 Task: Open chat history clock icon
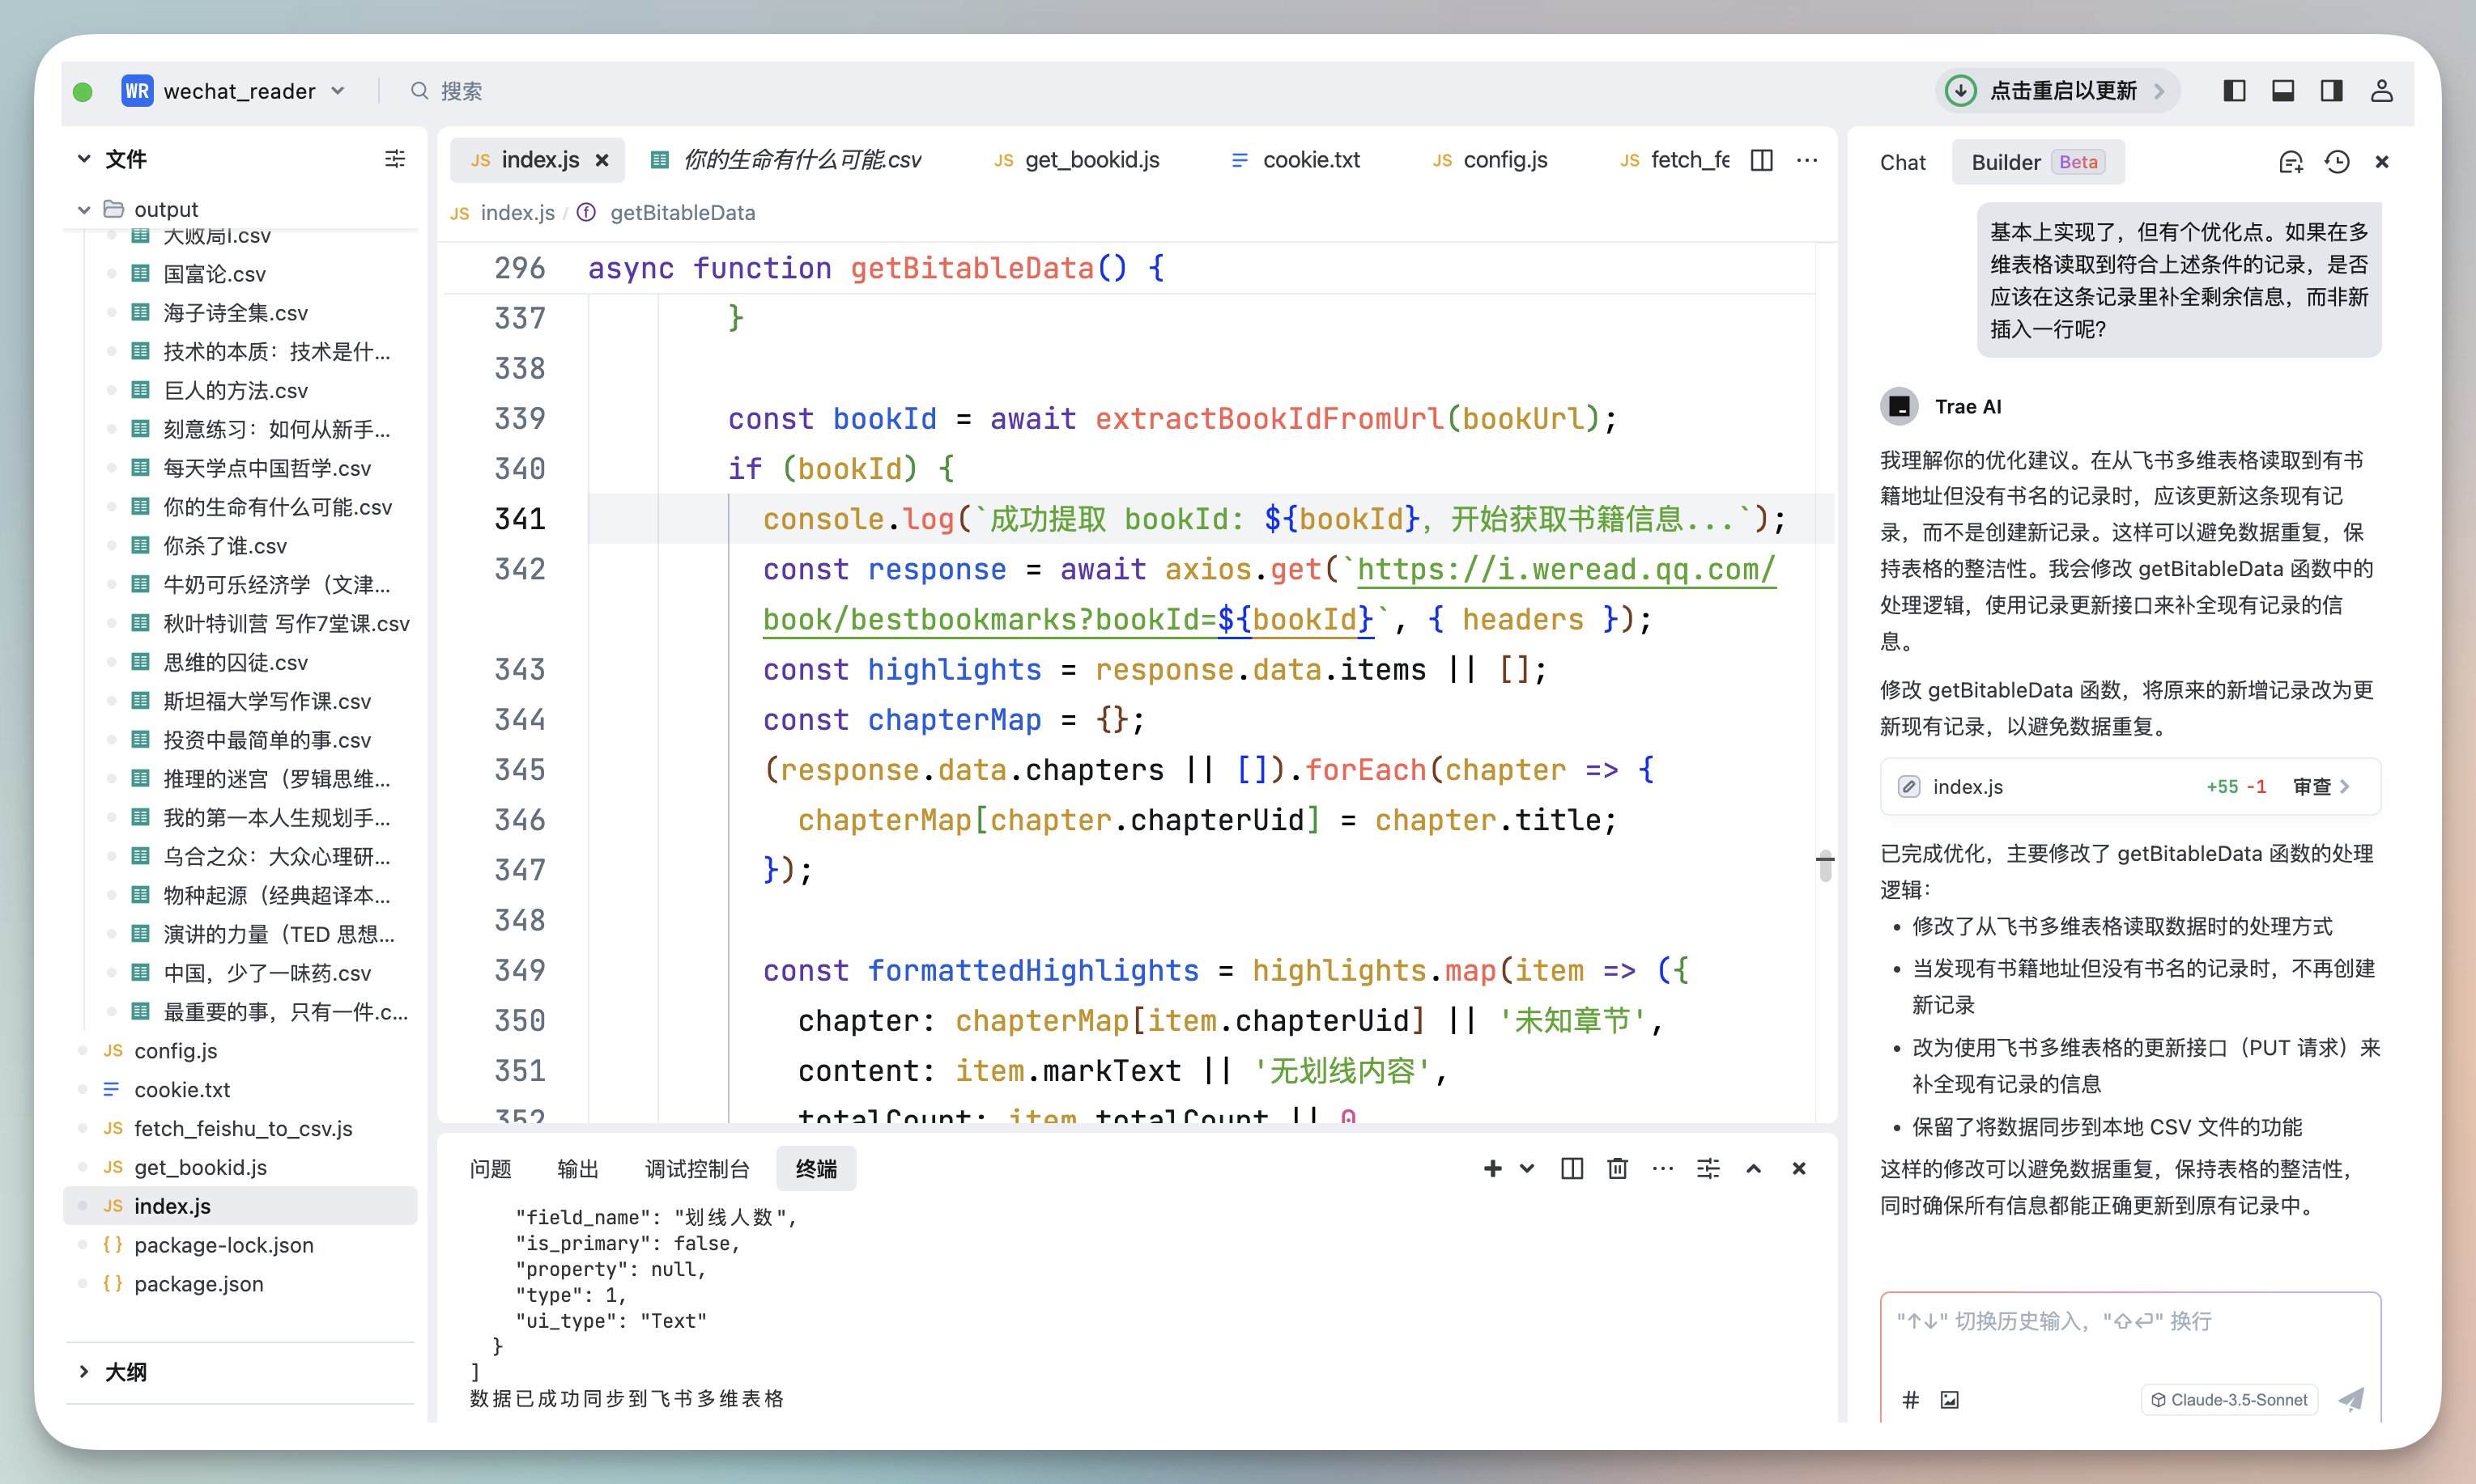[2337, 162]
